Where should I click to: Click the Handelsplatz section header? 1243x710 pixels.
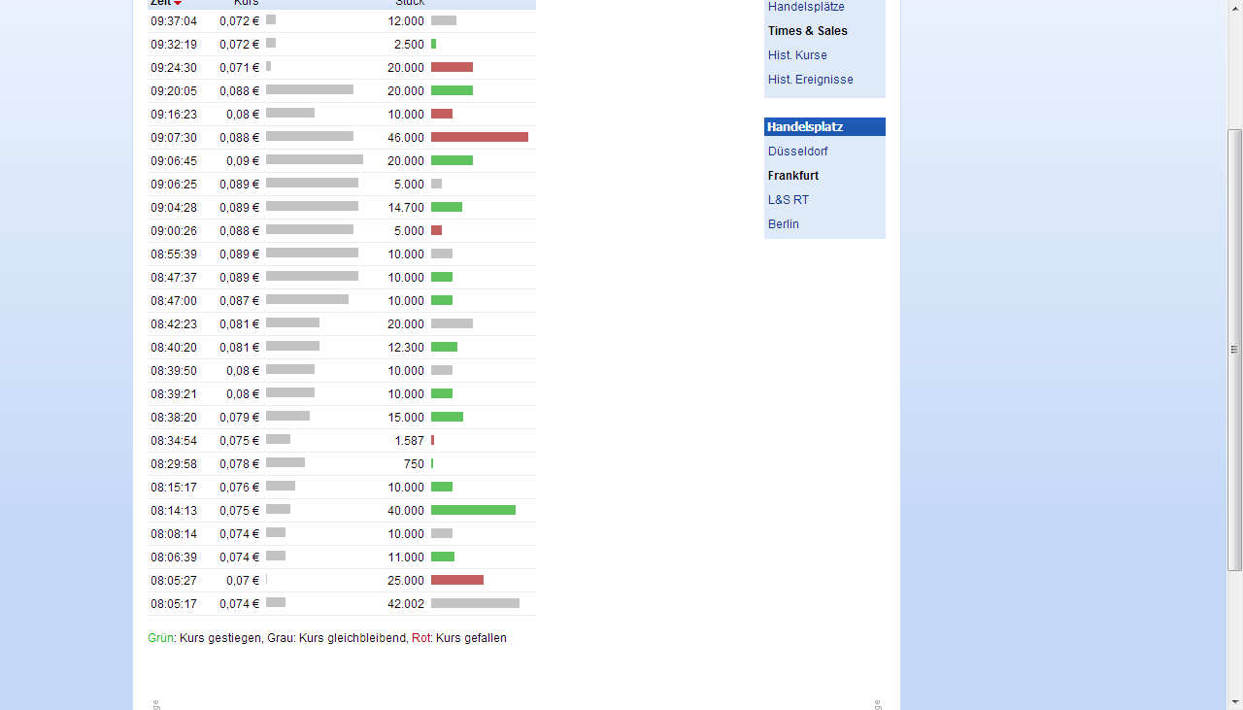[824, 127]
